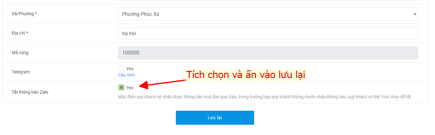Screen dimensions: 435x135
Task: Save the form with the Lưu lại button
Action: 215,118
